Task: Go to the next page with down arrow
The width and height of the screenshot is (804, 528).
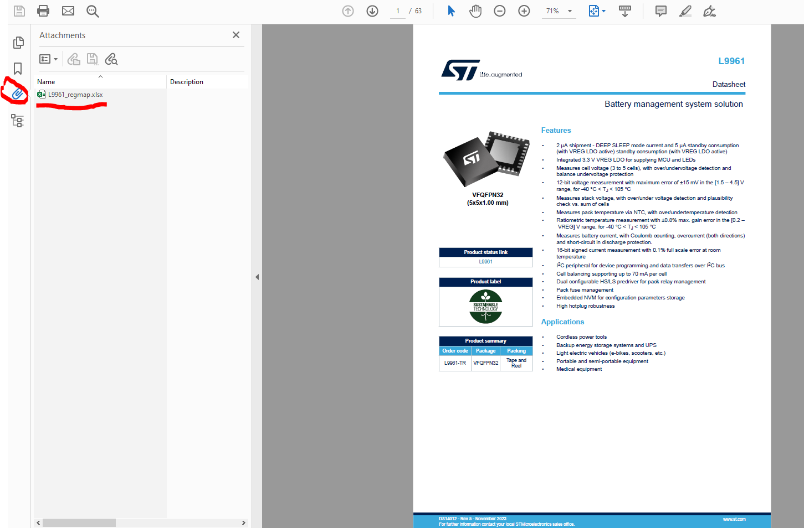Action: coord(372,11)
